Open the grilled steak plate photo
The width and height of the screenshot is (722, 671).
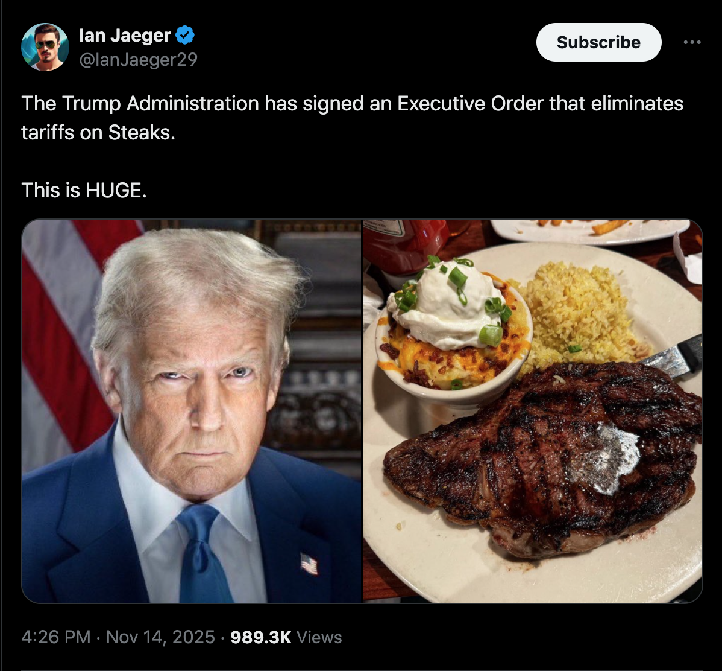533,411
